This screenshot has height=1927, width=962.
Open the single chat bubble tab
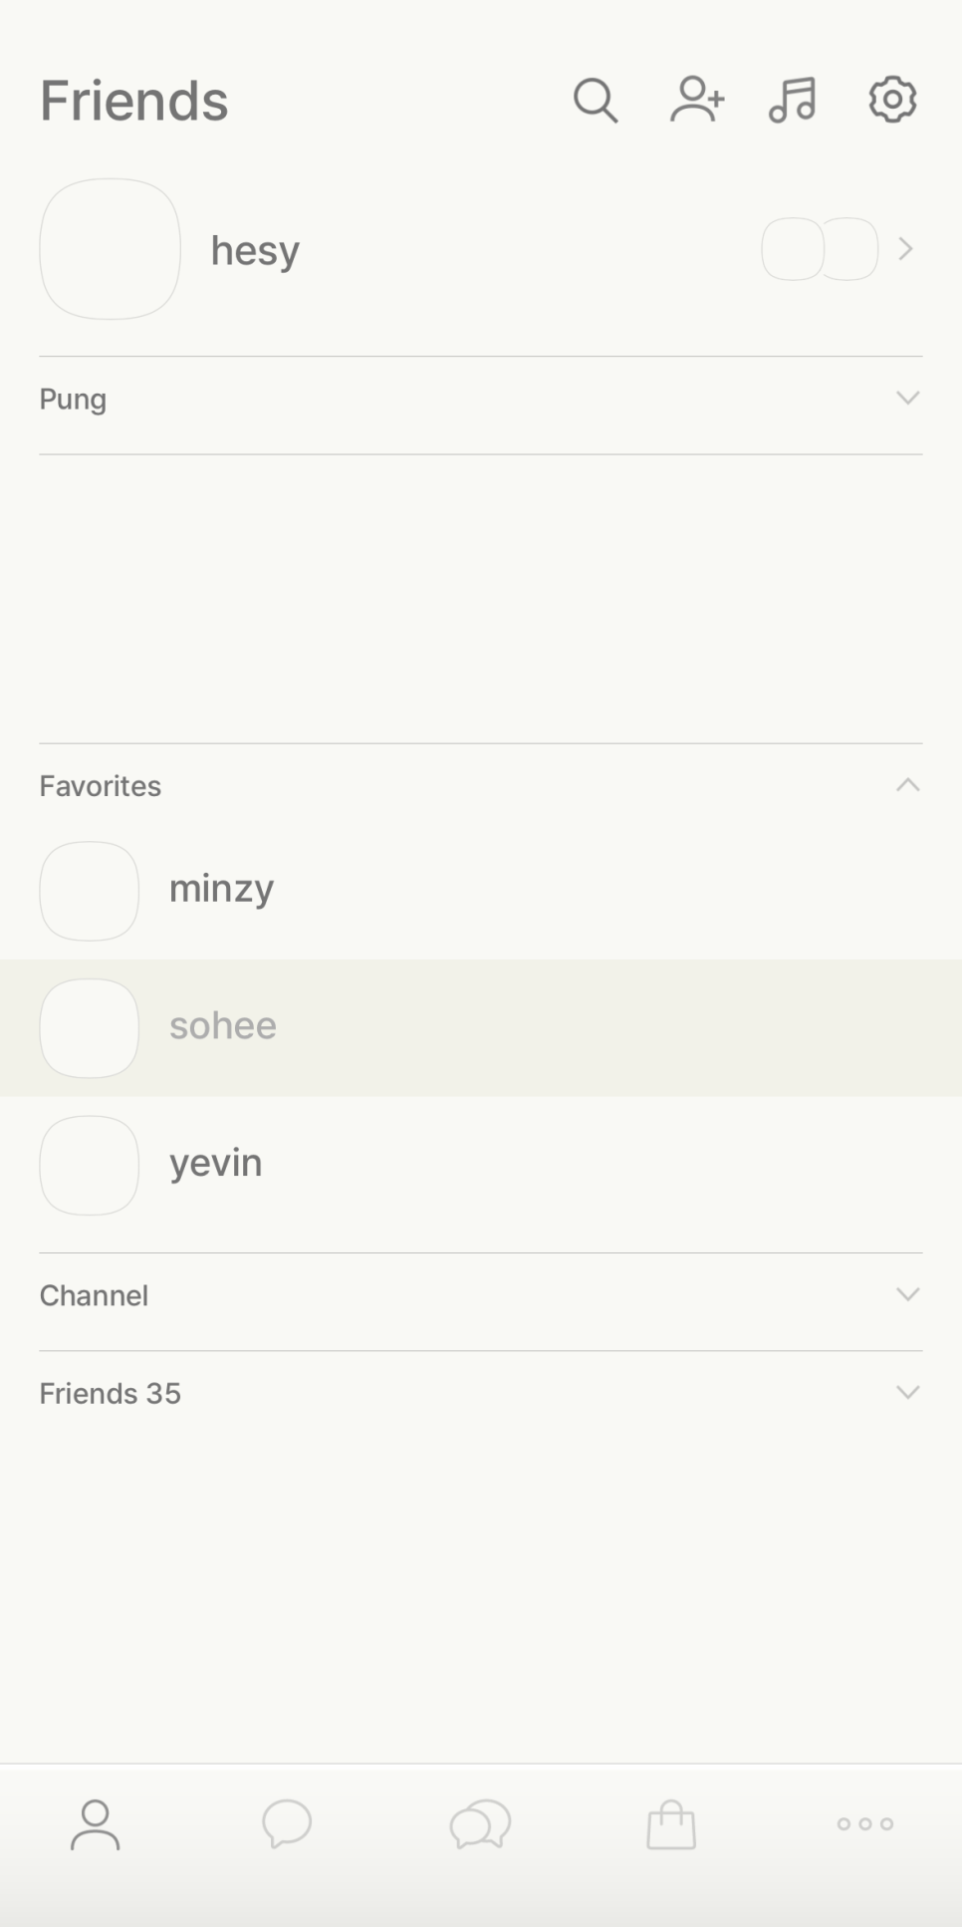pyautogui.click(x=287, y=1824)
